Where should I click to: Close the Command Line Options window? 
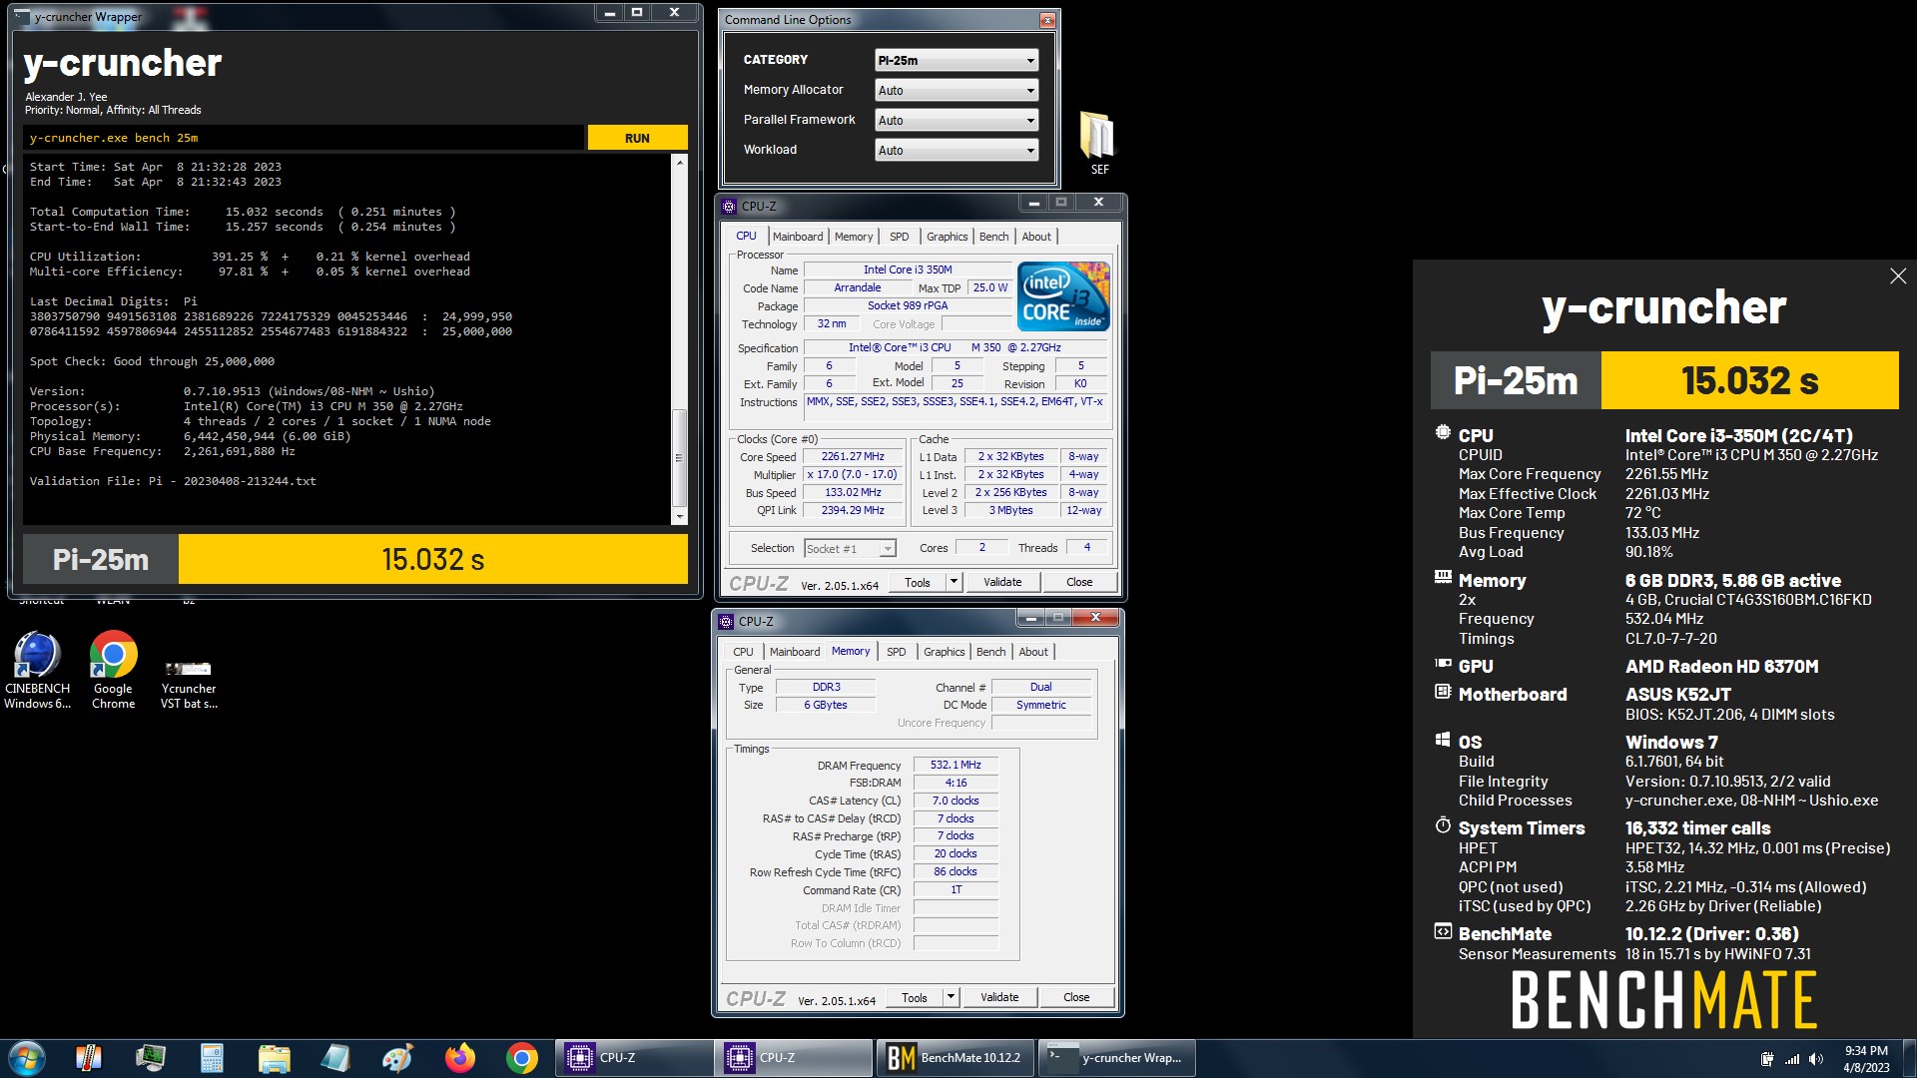1046,20
